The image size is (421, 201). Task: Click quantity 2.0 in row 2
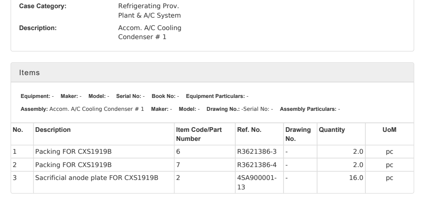[359, 164]
